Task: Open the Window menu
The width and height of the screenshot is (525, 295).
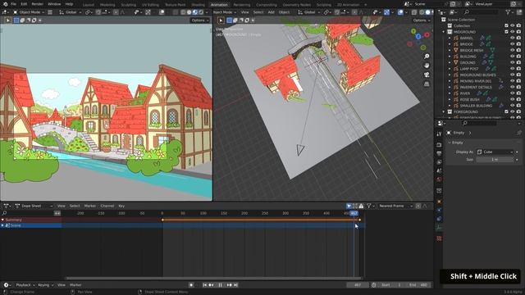Action: 54,4
